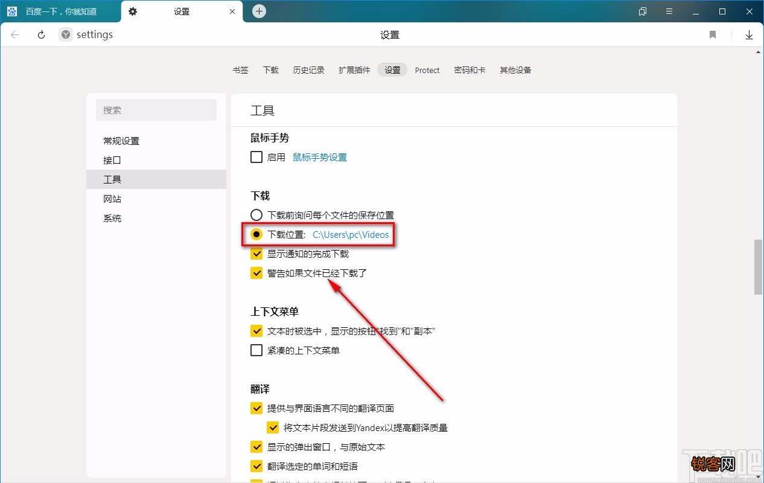This screenshot has height=483, width=764.
Task: Click the C:\Users\pc\Videos download location link
Action: (350, 235)
